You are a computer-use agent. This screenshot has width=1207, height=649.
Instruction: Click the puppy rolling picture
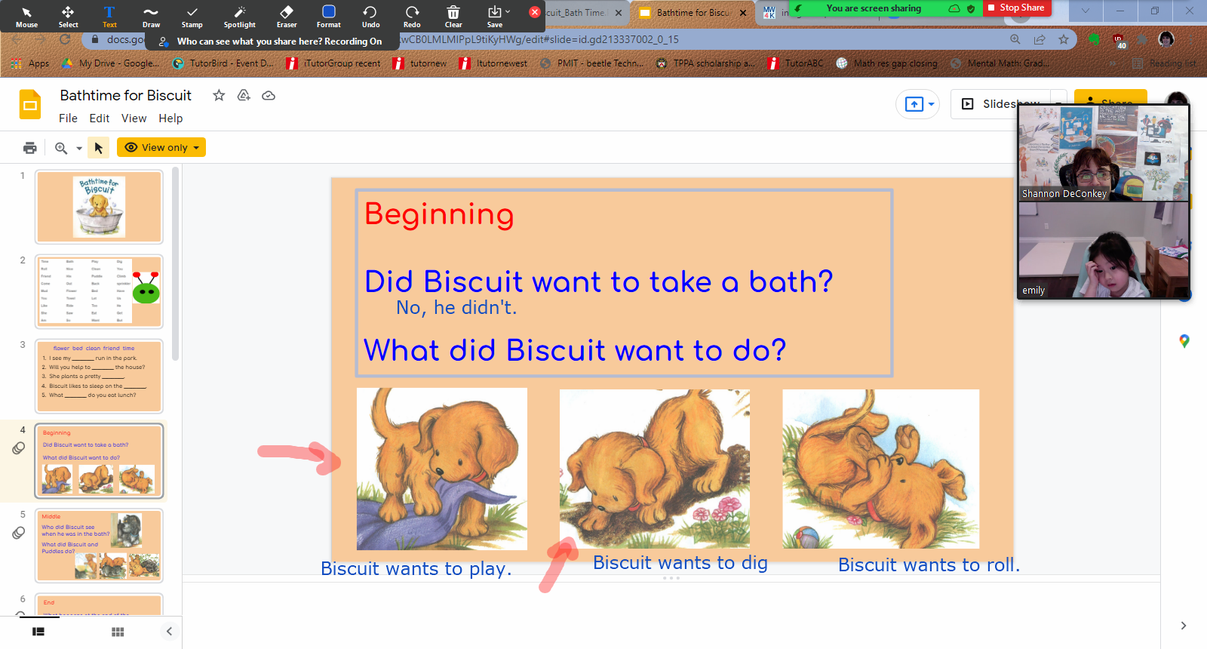click(880, 469)
